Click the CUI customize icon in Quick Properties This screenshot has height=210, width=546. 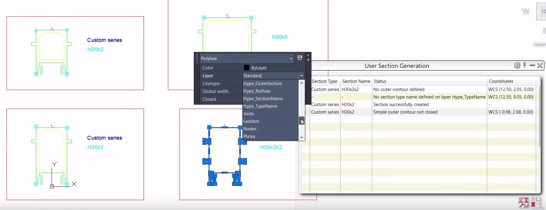coord(299,58)
